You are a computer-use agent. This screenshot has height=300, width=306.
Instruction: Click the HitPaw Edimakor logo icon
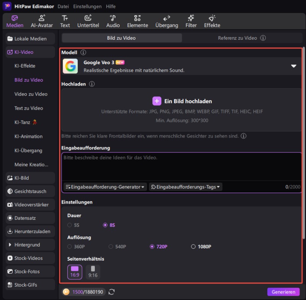click(x=7, y=6)
